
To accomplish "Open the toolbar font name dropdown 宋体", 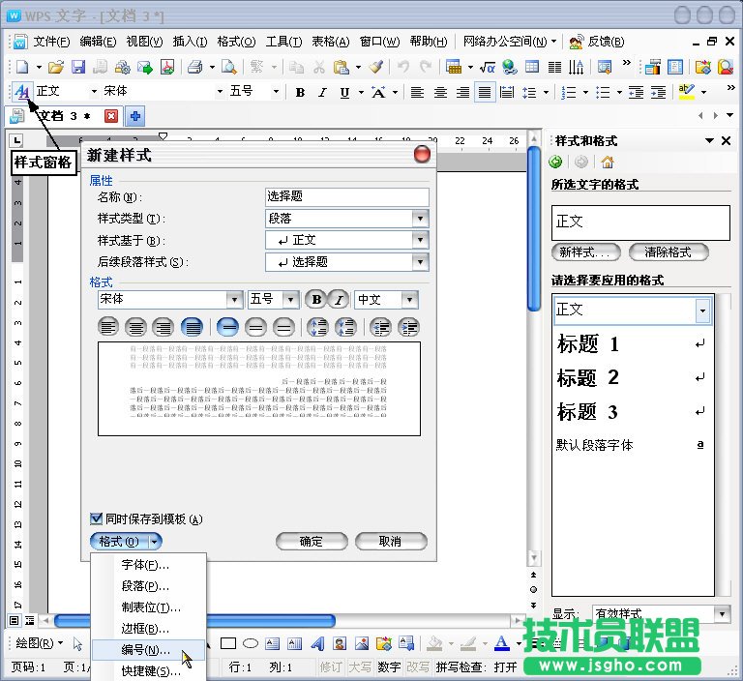I will 220,92.
